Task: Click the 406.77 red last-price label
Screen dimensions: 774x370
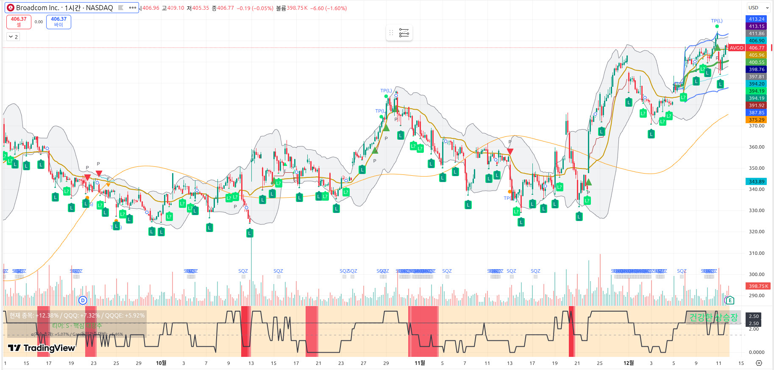Action: [x=756, y=48]
